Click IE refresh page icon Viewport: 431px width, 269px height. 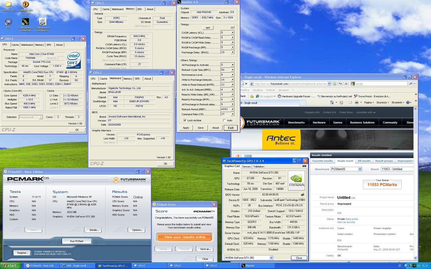(x=340, y=84)
